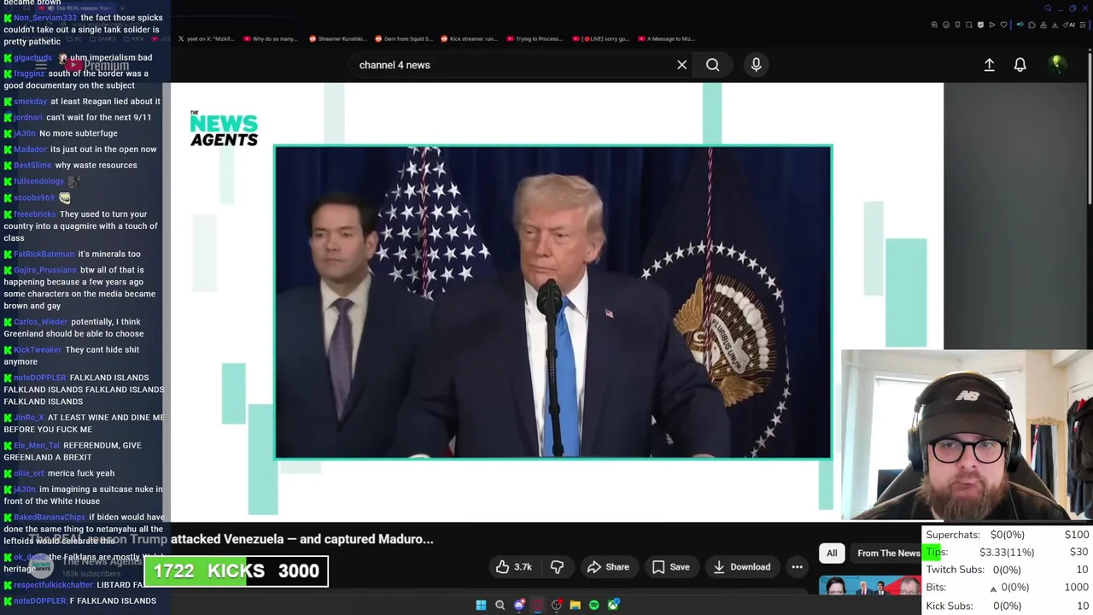
Task: Open the 'Kick streamer run...' bookmark
Action: (469, 38)
